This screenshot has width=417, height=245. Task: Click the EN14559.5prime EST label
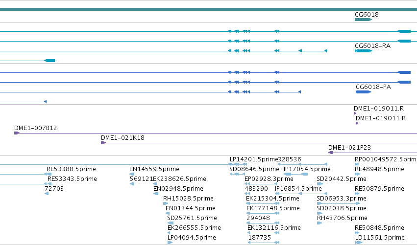154,169
